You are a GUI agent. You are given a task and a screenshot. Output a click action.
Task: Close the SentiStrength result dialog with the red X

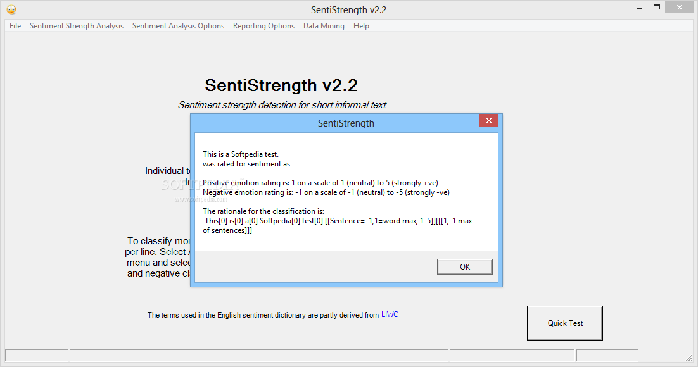pos(489,121)
